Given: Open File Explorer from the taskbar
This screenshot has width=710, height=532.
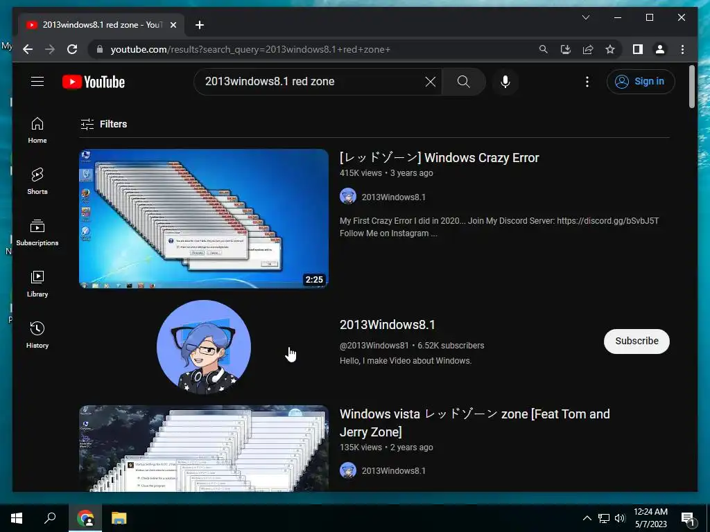Looking at the screenshot, I should coord(119,518).
